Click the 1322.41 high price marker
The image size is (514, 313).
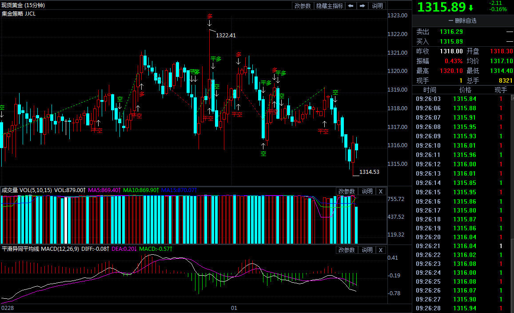coord(226,36)
